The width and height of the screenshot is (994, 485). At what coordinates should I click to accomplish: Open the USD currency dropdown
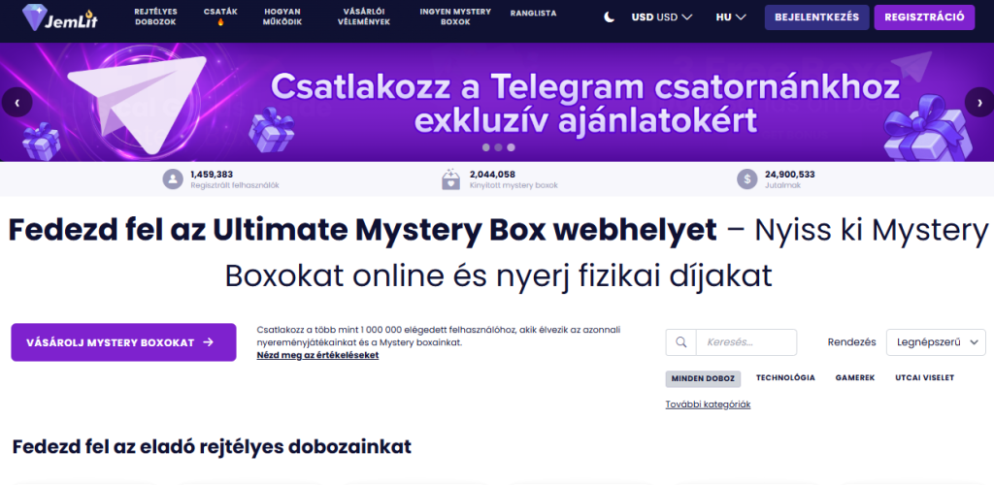(x=661, y=17)
